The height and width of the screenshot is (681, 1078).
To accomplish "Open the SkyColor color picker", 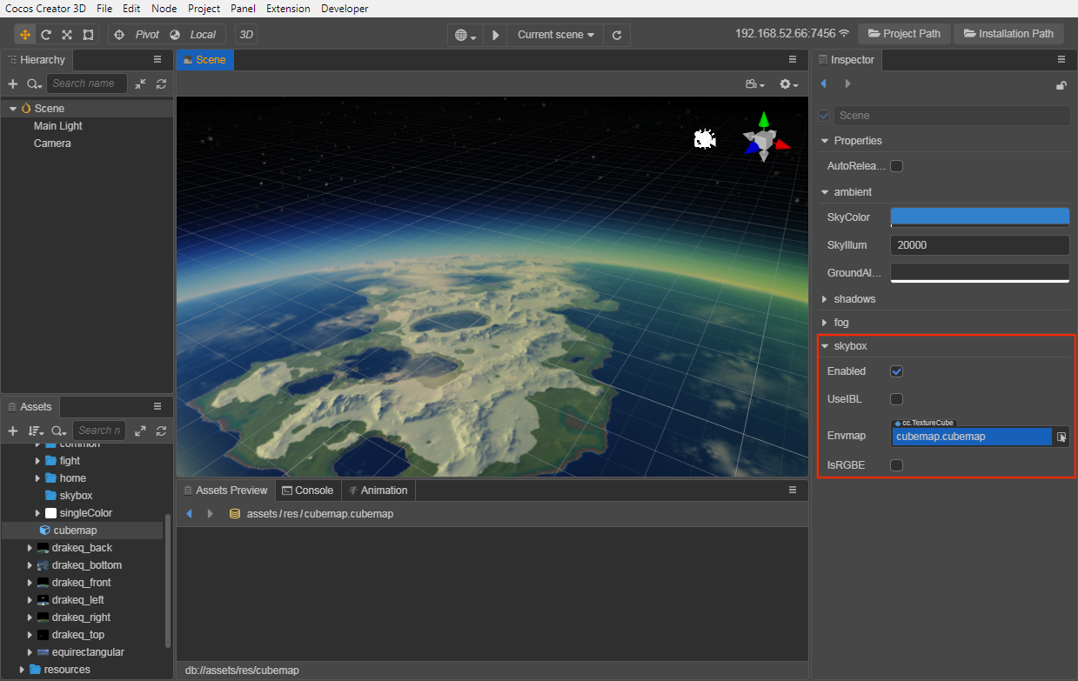I will 980,217.
